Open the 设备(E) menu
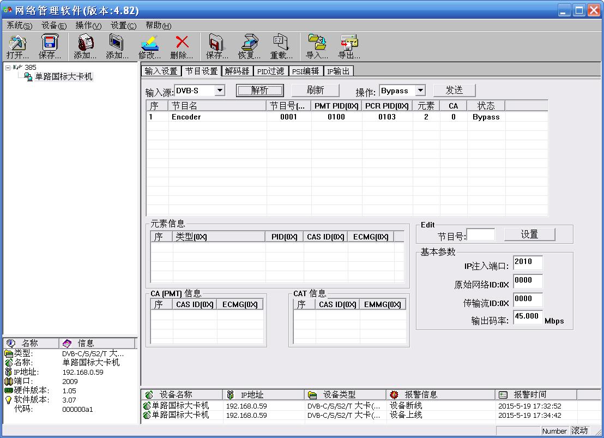604x438 pixels. click(x=54, y=26)
